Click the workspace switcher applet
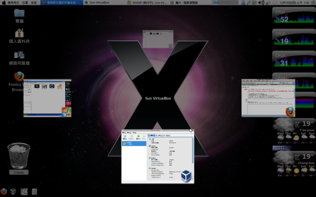This screenshot has width=316, height=197. (x=225, y=2)
